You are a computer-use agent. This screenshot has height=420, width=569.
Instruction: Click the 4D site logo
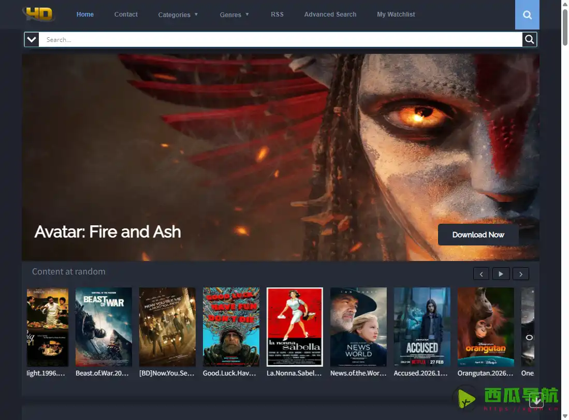(39, 14)
